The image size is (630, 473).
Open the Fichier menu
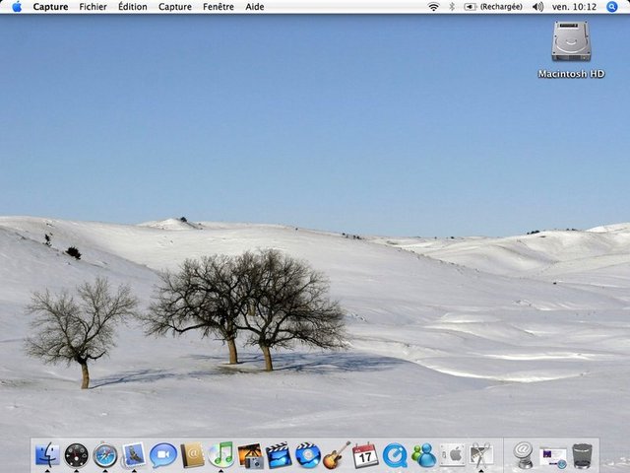pyautogui.click(x=93, y=7)
